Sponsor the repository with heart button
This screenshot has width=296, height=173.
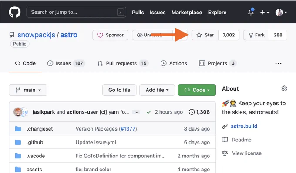coord(110,35)
